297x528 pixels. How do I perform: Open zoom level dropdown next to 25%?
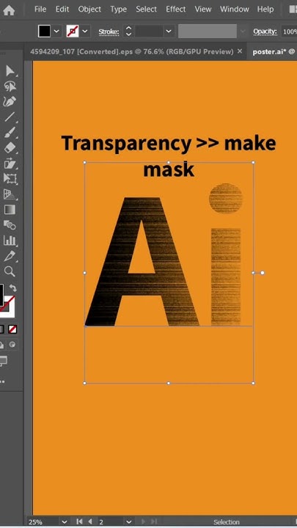pos(65,522)
